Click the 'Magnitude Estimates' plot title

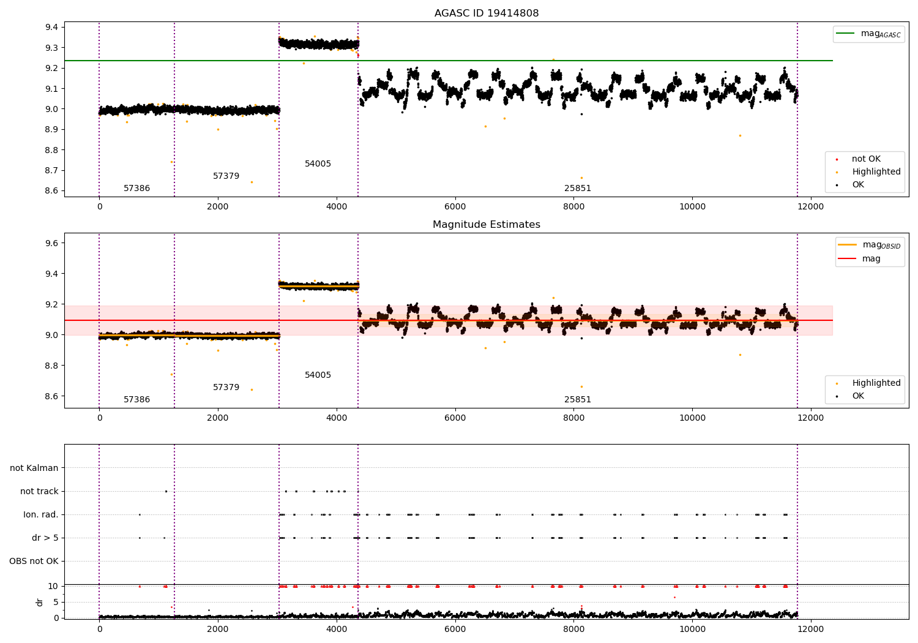coord(487,224)
